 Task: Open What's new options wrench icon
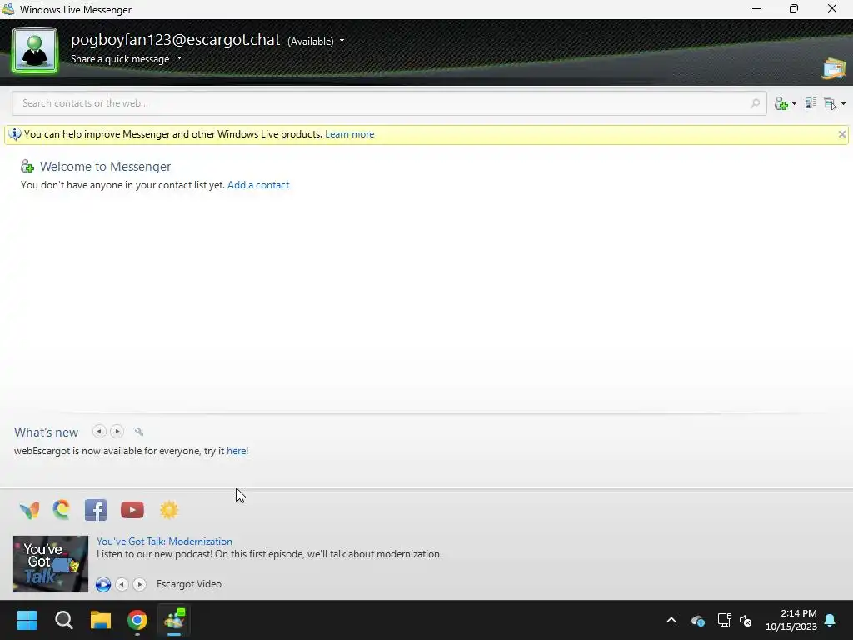(139, 432)
